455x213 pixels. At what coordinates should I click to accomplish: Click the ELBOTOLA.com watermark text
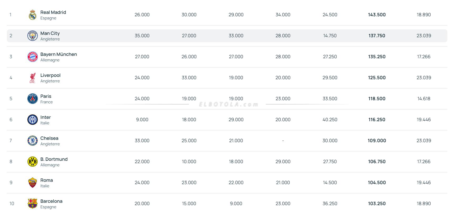coord(229,104)
